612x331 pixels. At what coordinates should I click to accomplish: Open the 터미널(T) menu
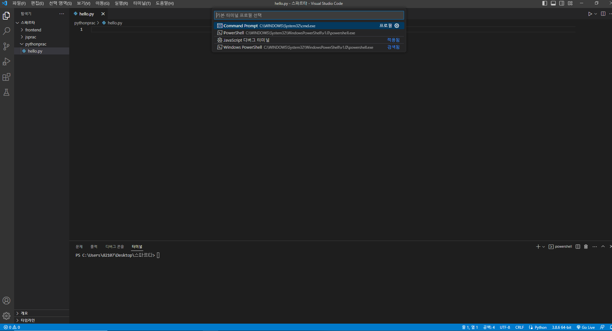tap(142, 3)
